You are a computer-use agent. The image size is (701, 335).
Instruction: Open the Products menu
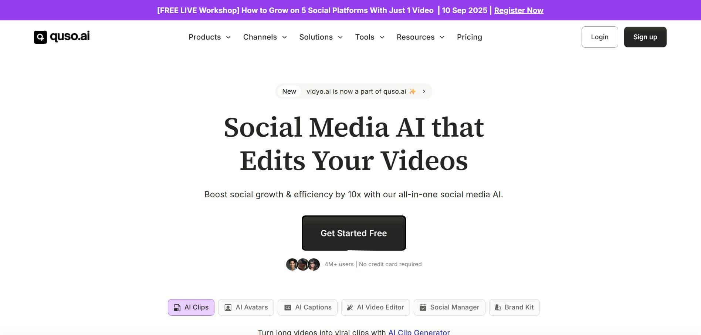point(210,37)
